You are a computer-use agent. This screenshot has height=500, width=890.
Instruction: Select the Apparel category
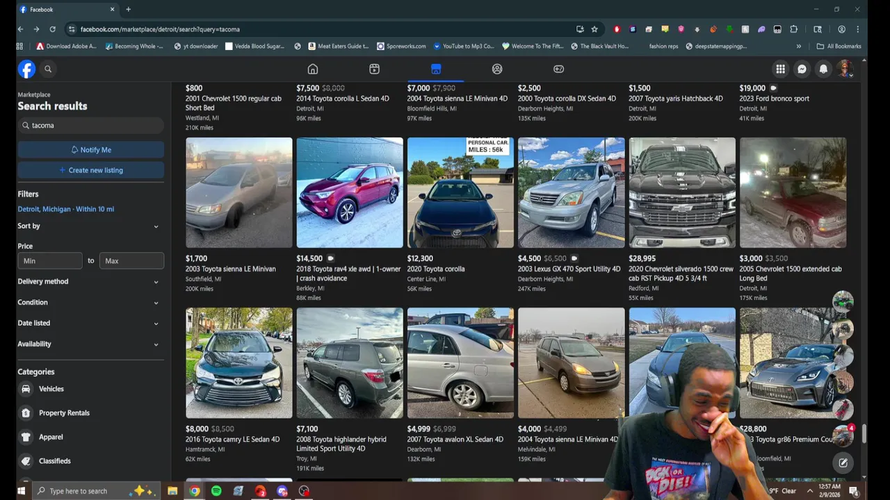pyautogui.click(x=91, y=437)
